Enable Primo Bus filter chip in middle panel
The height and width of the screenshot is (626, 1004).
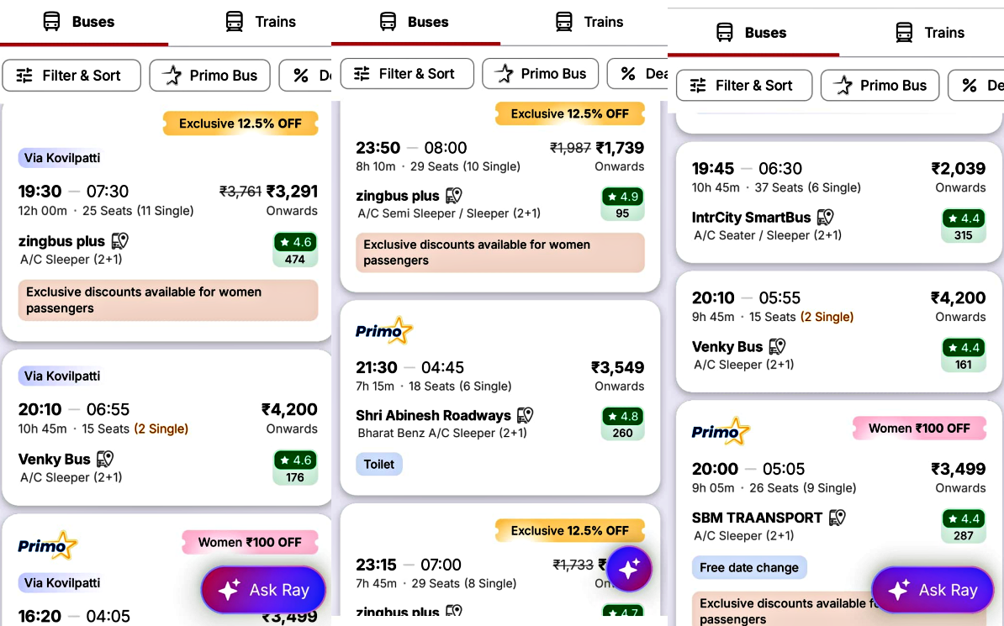[541, 74]
